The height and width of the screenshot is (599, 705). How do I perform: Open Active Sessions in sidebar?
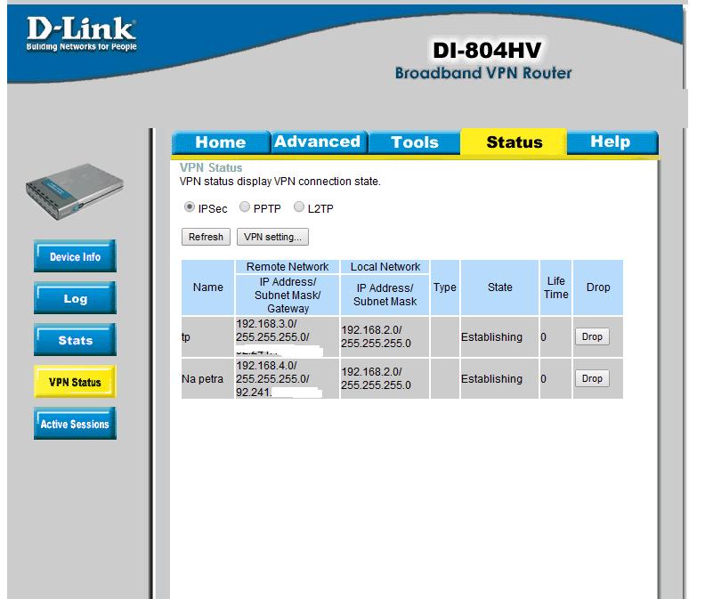75,424
